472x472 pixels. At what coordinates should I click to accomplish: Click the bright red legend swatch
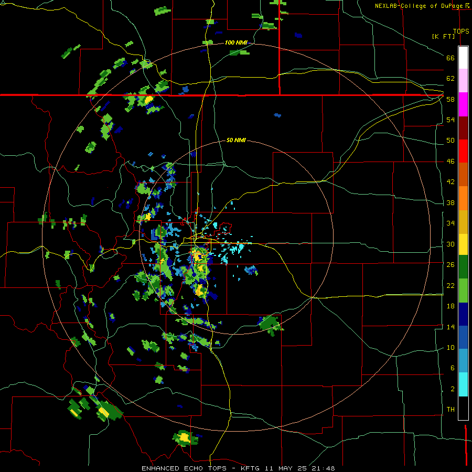tap(463, 151)
